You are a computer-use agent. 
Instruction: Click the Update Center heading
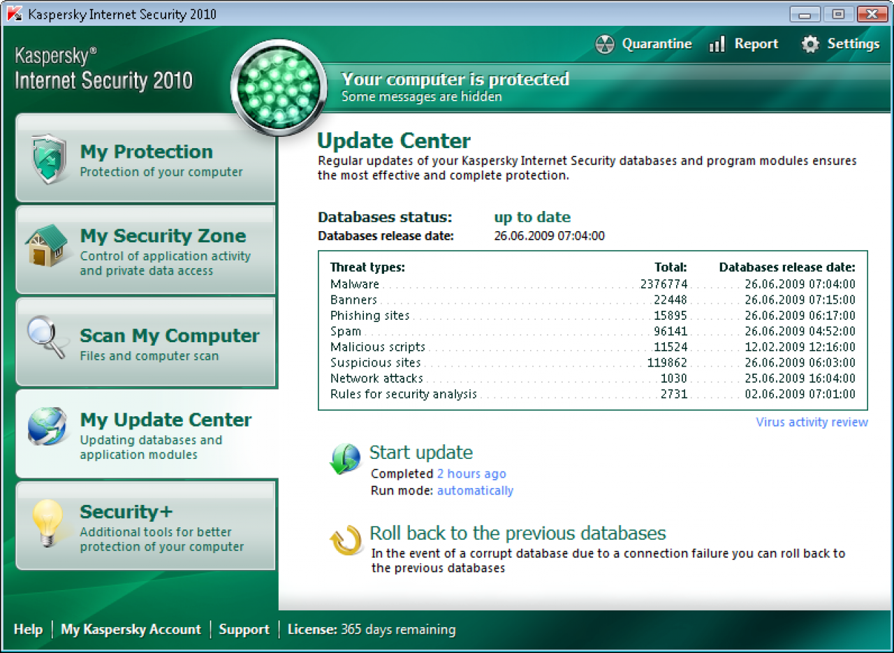(394, 141)
